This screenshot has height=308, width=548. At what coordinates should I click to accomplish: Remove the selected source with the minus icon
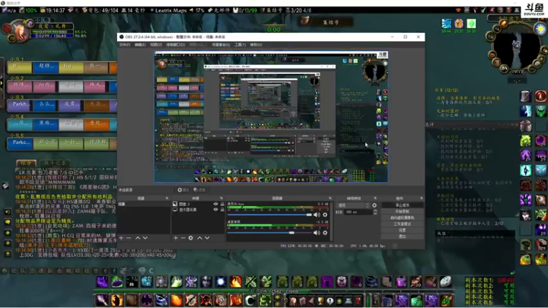point(183,238)
